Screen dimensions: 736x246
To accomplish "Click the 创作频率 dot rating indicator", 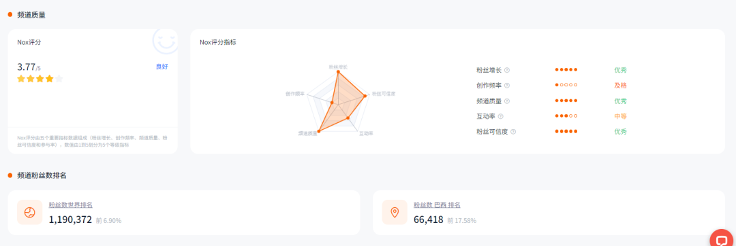I will tap(566, 85).
